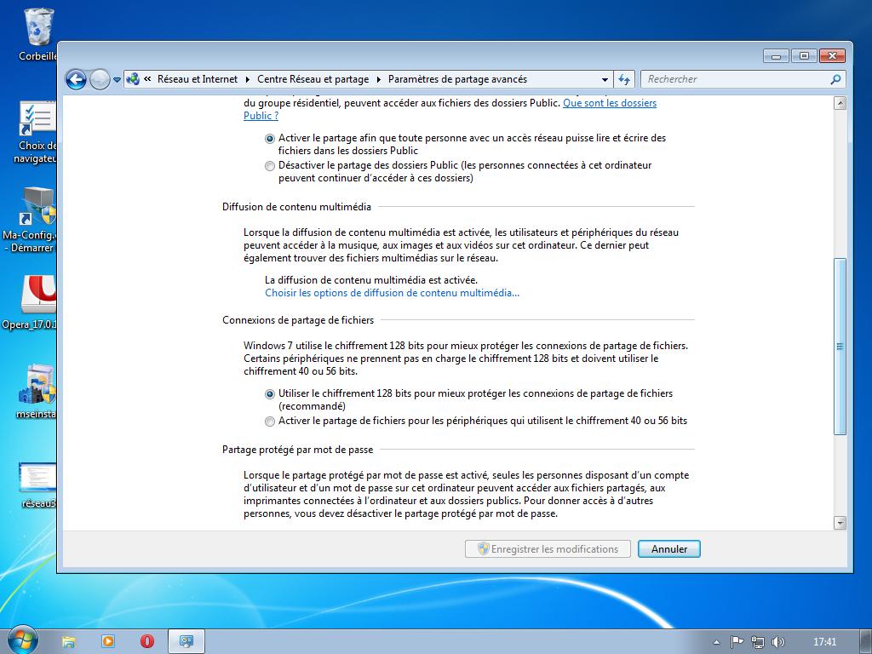Expand breadcrumb arrow after Centre Réseau et partage

378,79
